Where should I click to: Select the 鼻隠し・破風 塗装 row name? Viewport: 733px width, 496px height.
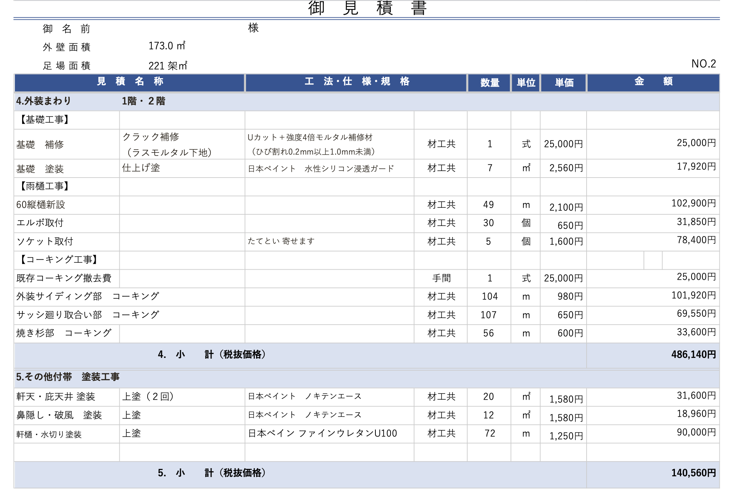pyautogui.click(x=59, y=416)
